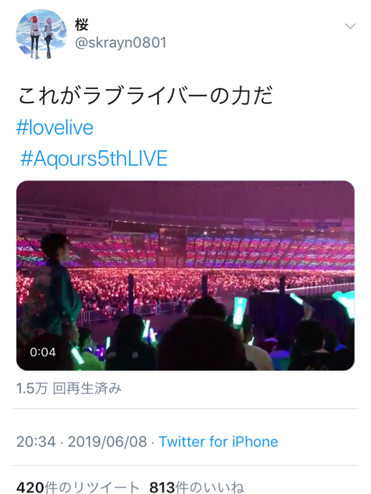Tap the 0:04 video duration badge
371x494 pixels.
coord(43,352)
